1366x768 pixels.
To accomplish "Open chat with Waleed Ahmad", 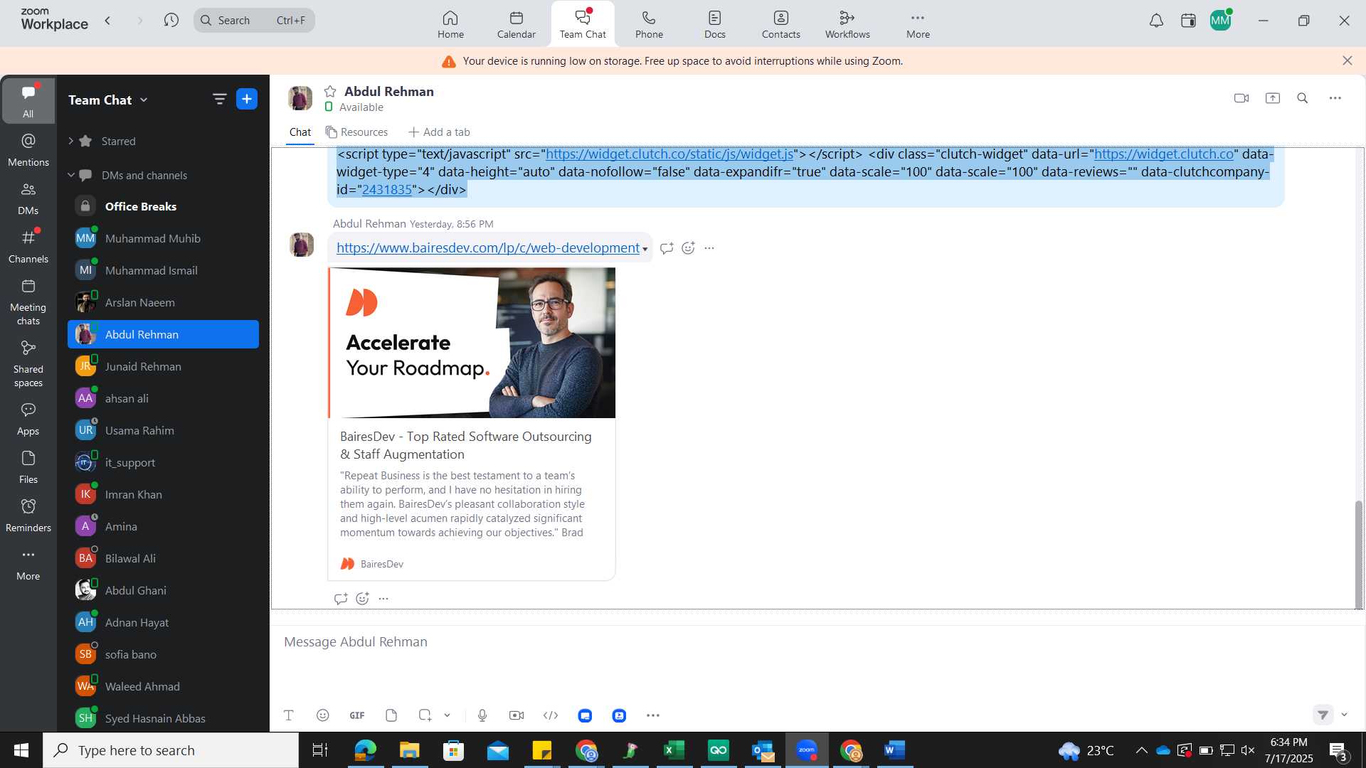I will [163, 686].
